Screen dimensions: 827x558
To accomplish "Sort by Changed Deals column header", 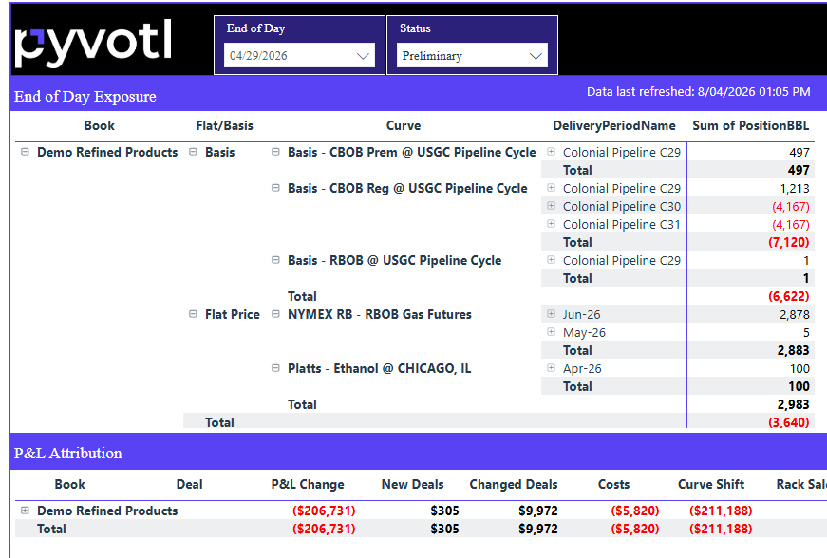I will point(513,484).
